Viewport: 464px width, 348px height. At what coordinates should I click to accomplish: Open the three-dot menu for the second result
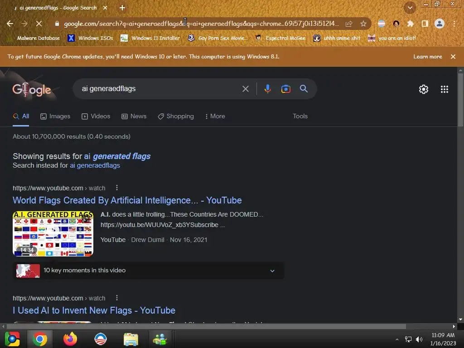[x=117, y=298]
